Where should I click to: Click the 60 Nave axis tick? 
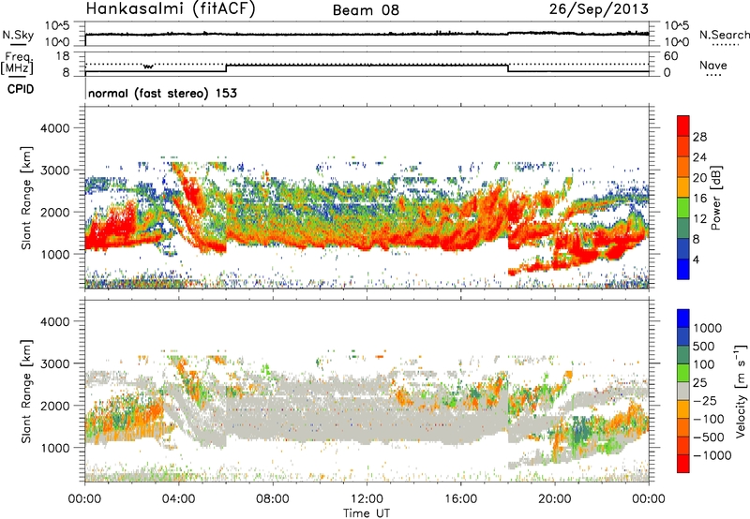click(671, 56)
